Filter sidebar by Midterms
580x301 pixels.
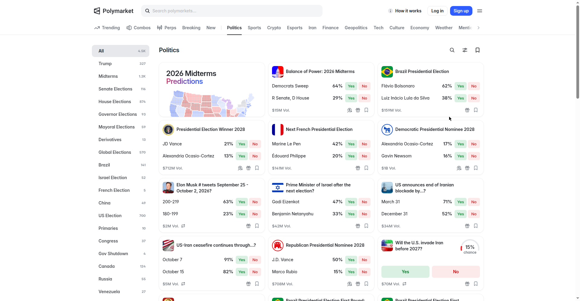tap(121, 76)
